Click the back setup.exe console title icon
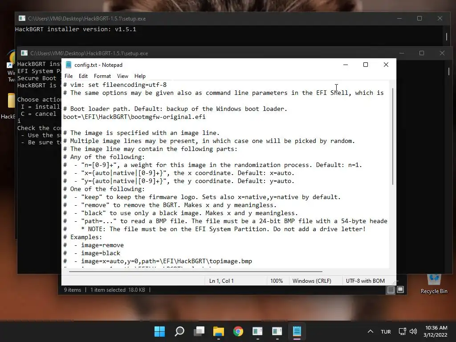This screenshot has height=342, width=456. pyautogui.click(x=22, y=18)
